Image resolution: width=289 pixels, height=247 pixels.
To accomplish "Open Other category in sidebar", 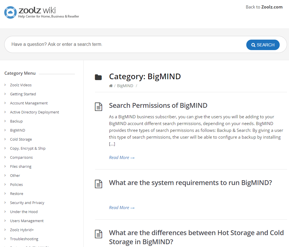I will [x=15, y=175].
